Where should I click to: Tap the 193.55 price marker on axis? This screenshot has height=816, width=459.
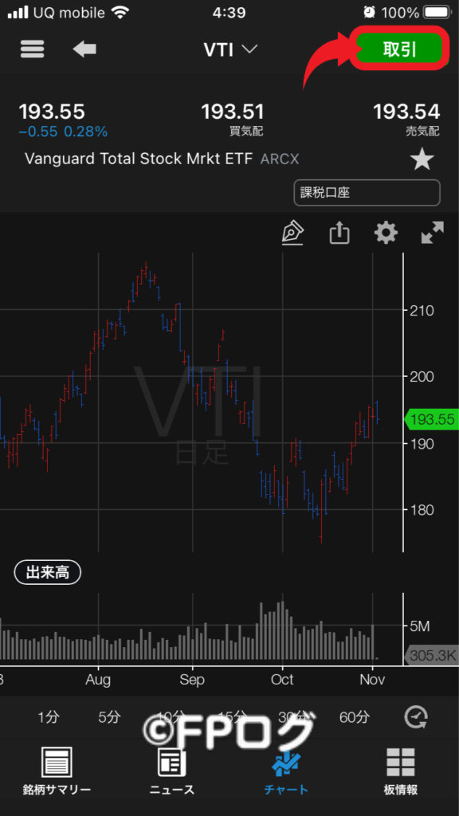431,419
